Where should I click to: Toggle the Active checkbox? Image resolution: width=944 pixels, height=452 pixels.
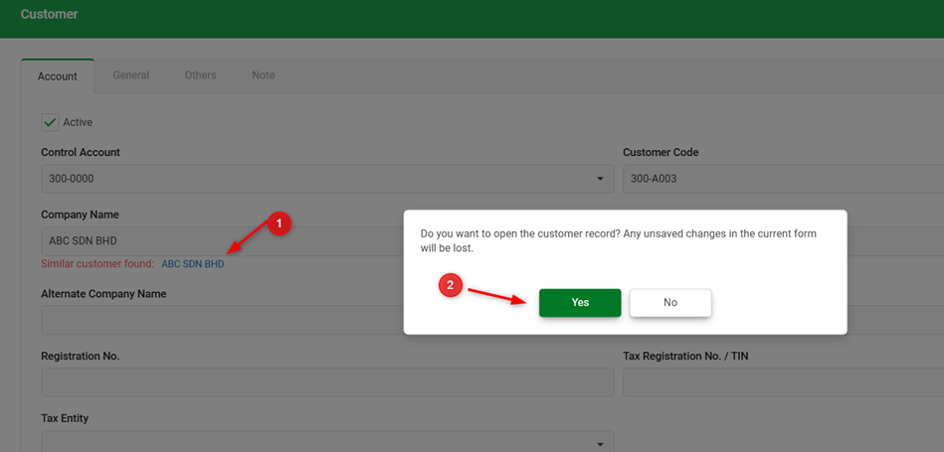tap(50, 122)
